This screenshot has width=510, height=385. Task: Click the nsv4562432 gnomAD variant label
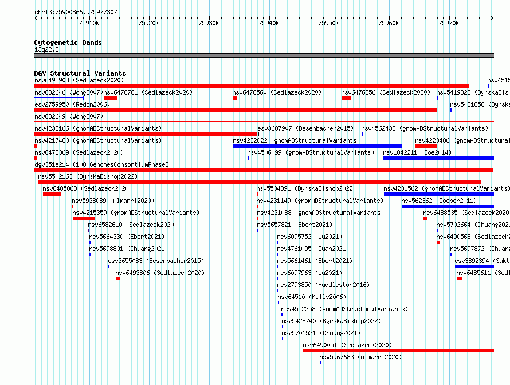coord(425,128)
